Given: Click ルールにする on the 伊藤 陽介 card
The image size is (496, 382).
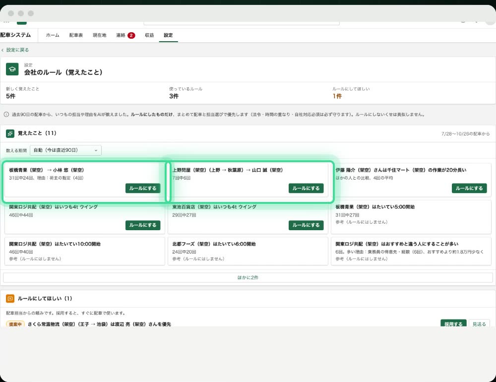Looking at the screenshot, I should click(x=469, y=189).
